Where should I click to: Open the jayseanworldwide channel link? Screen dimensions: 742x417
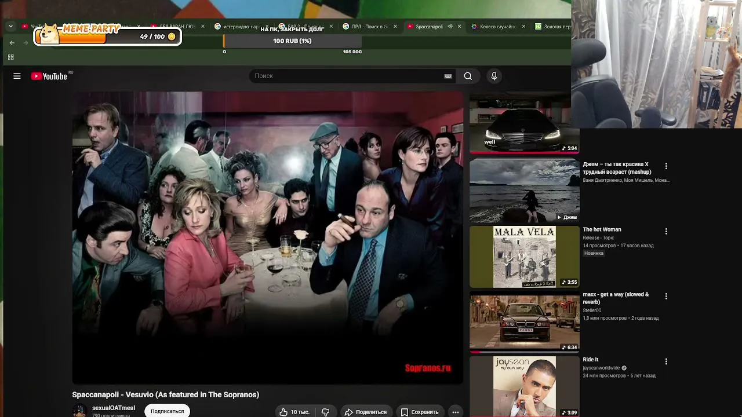[x=602, y=368]
